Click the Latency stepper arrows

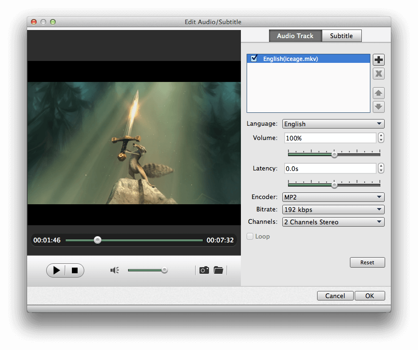[381, 168]
